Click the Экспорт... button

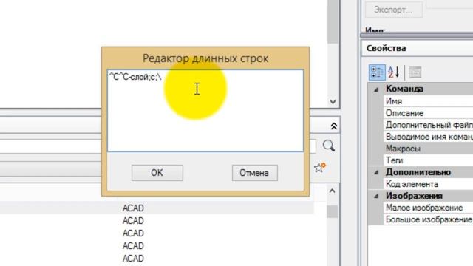click(x=394, y=10)
